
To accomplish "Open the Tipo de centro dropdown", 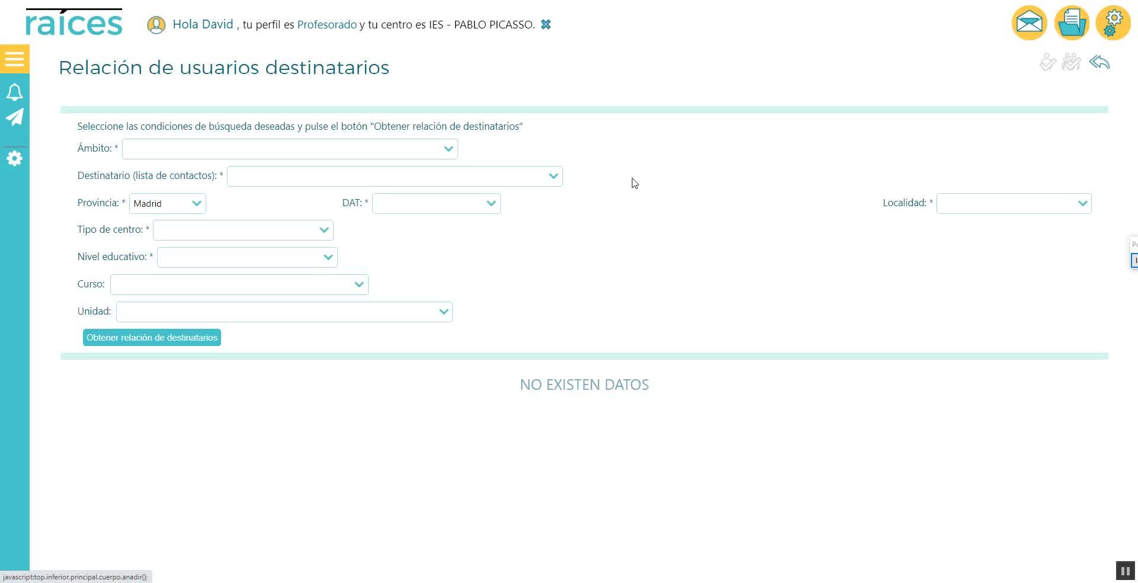I will click(243, 230).
